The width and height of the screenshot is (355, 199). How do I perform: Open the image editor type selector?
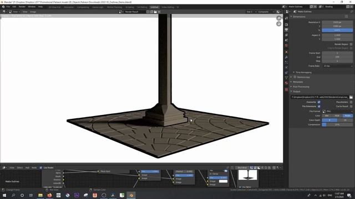(x=4, y=12)
